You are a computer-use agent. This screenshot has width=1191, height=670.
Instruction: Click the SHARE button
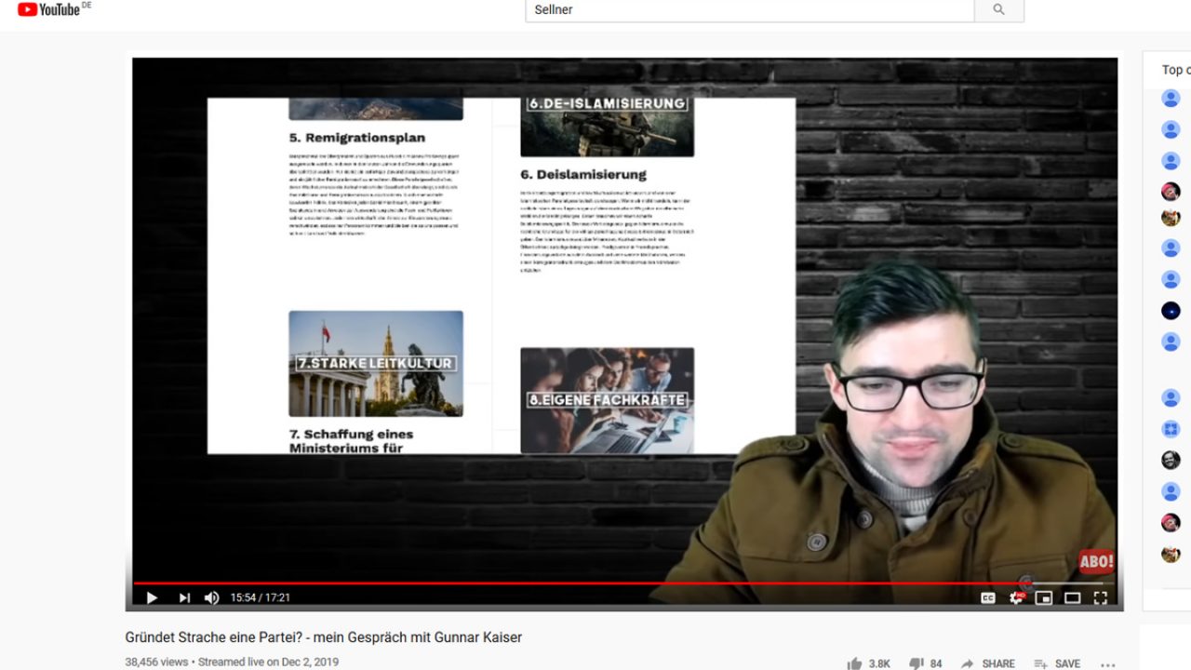click(988, 663)
